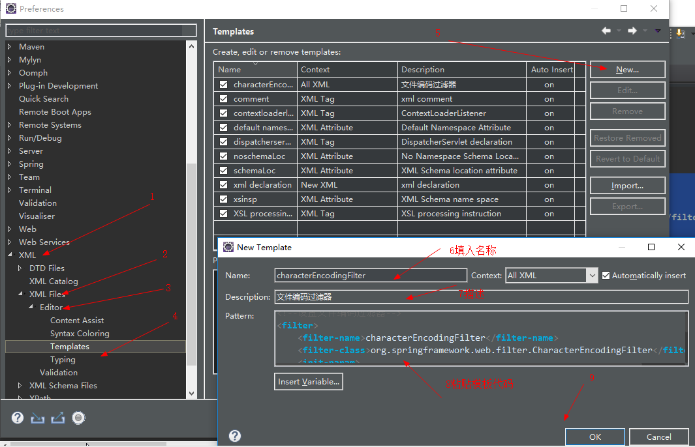Uncheck the xml declaration template checkbox
695x447 pixels.
click(223, 185)
